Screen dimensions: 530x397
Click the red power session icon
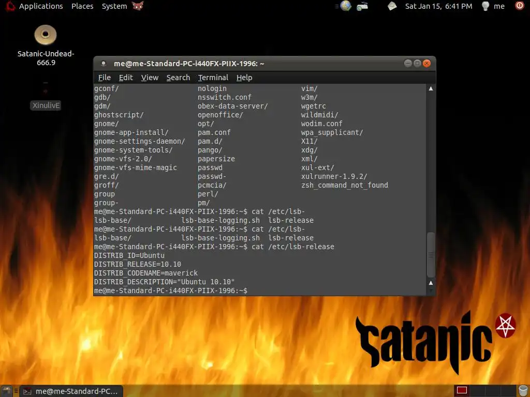point(519,6)
